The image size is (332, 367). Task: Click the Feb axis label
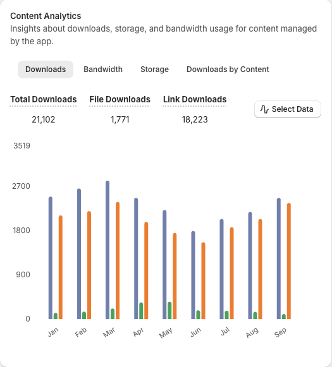[x=81, y=332]
